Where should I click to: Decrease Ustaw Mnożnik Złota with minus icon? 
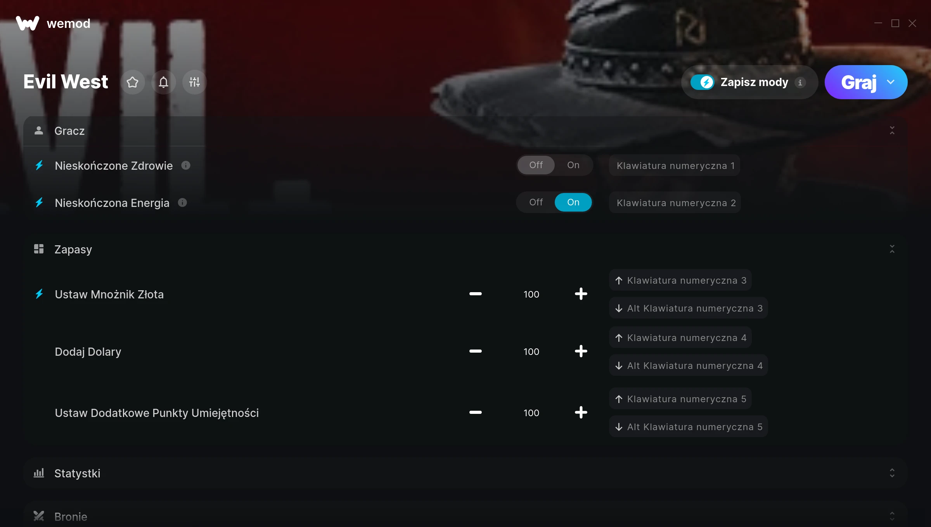click(475, 294)
